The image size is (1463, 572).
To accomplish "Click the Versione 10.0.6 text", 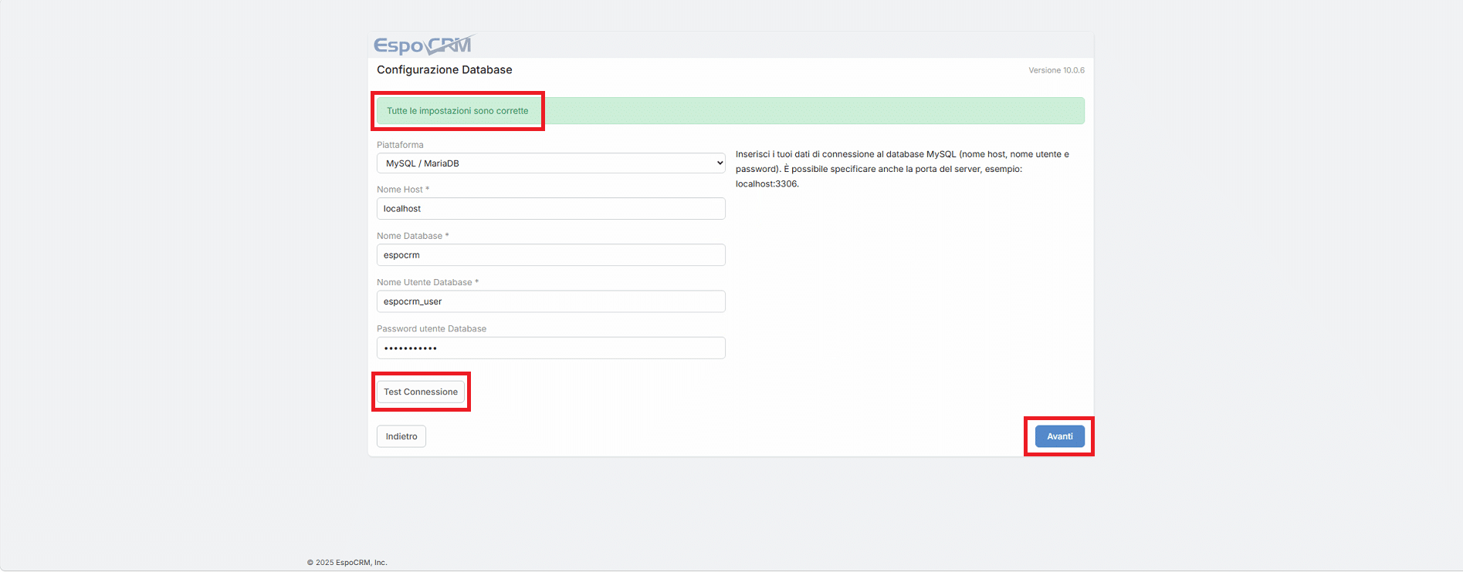I will (1056, 70).
